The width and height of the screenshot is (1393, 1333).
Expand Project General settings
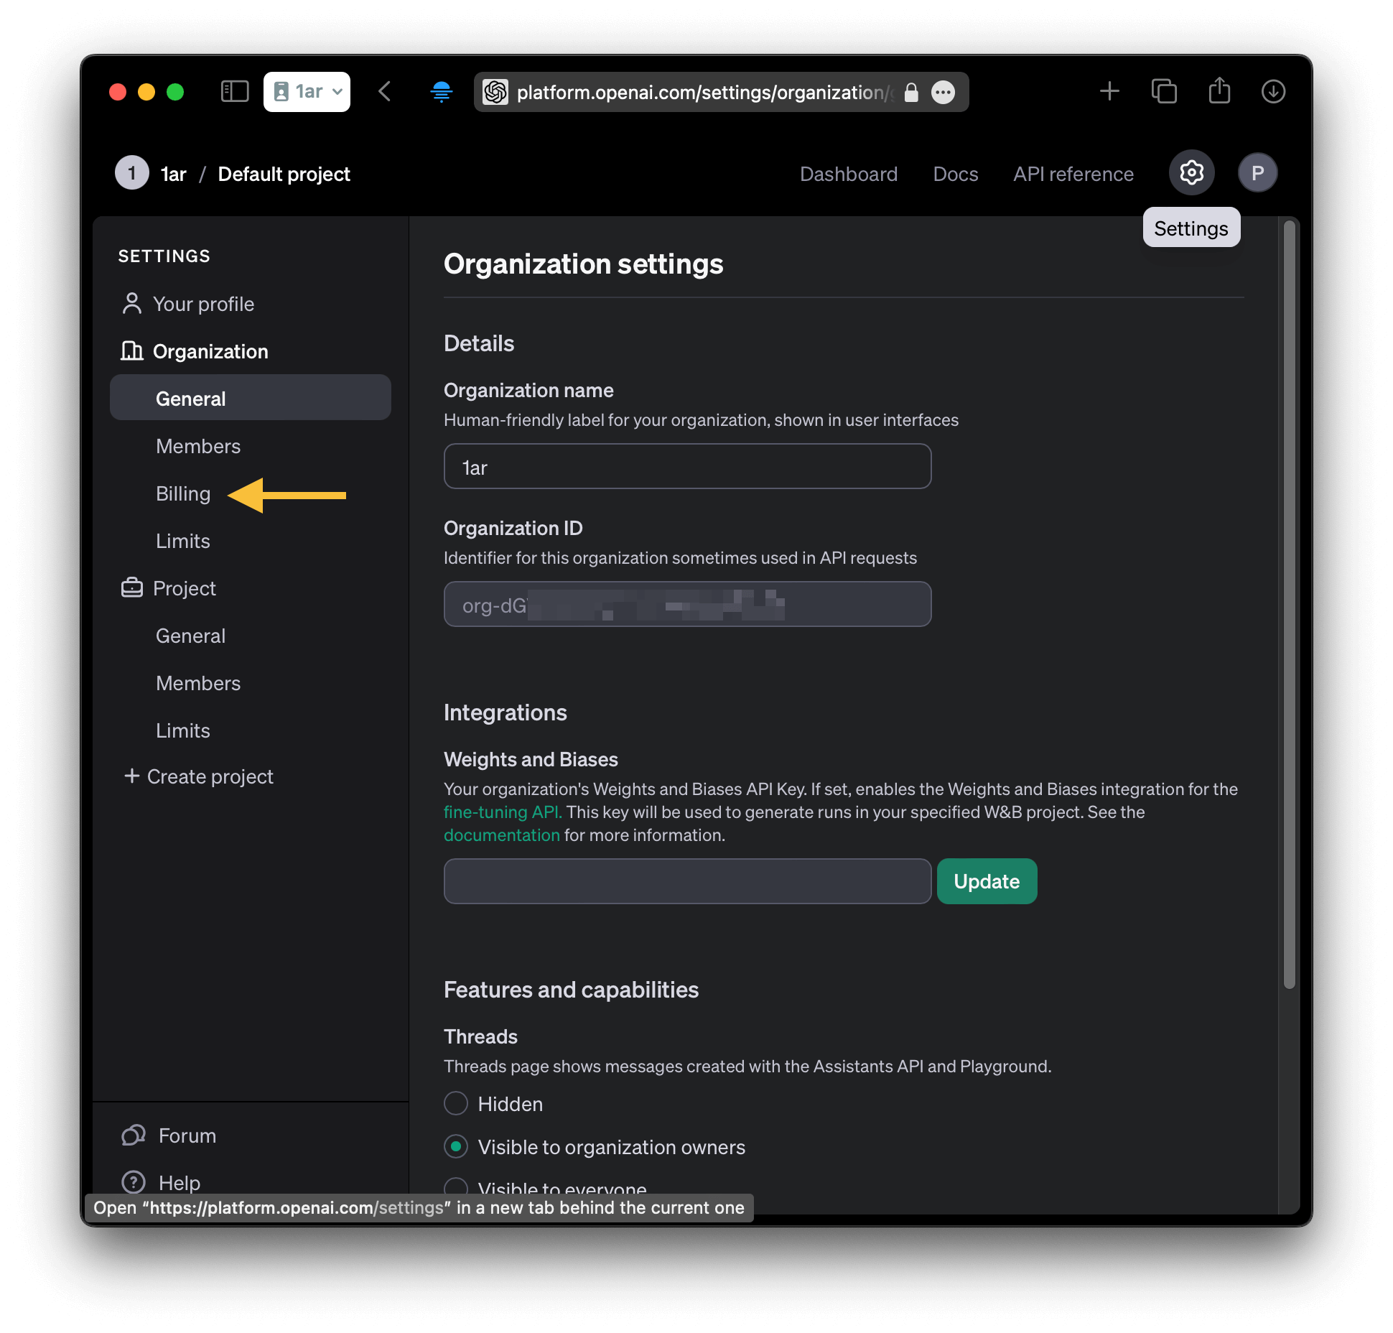[x=189, y=636]
